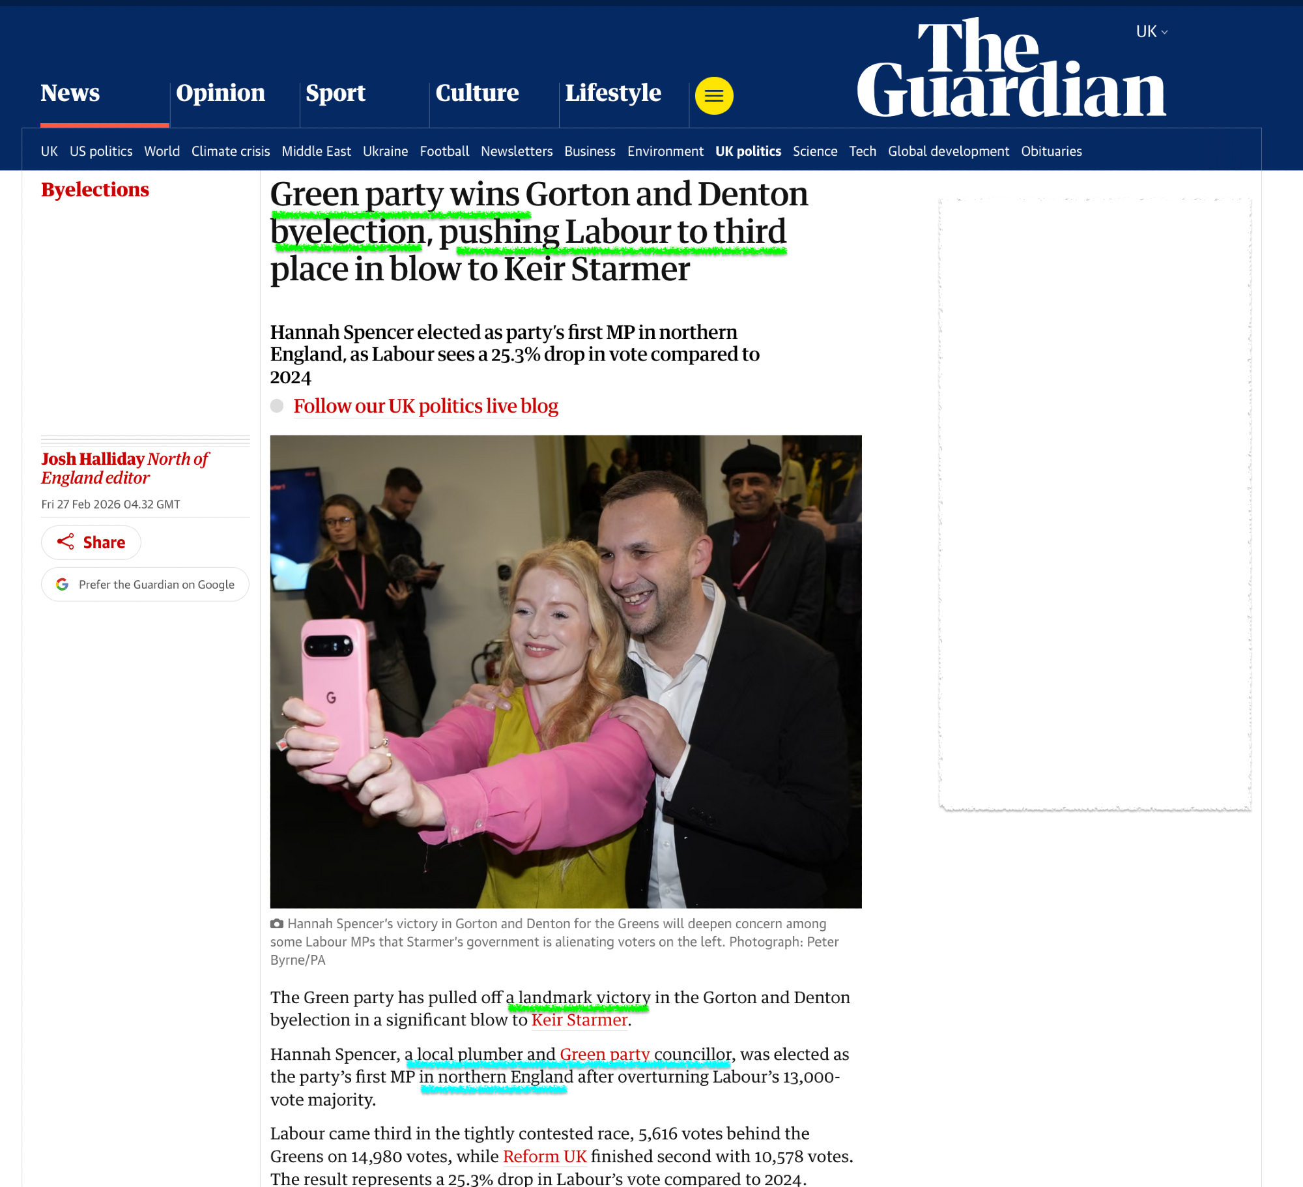
Task: Expand the UK edition dropdown
Action: click(x=1151, y=31)
